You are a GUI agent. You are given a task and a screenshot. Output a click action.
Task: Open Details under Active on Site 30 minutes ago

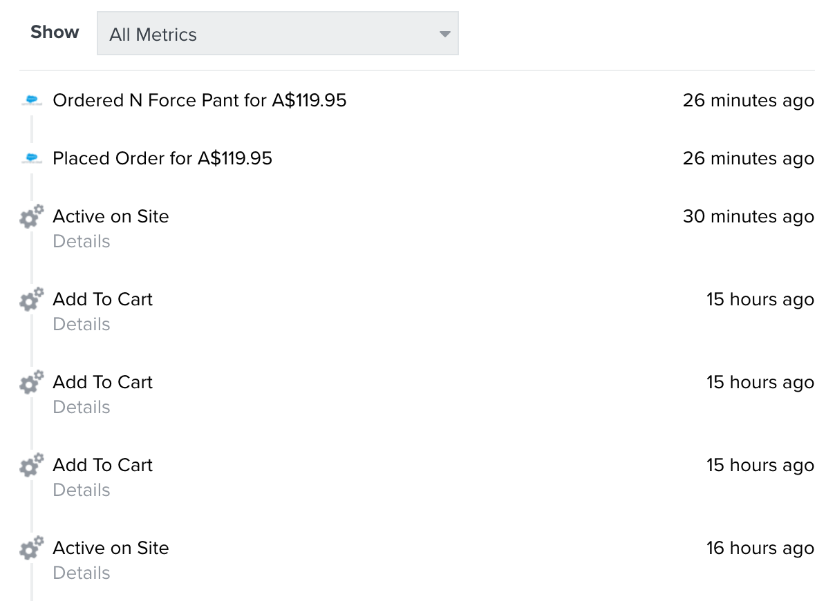point(82,242)
